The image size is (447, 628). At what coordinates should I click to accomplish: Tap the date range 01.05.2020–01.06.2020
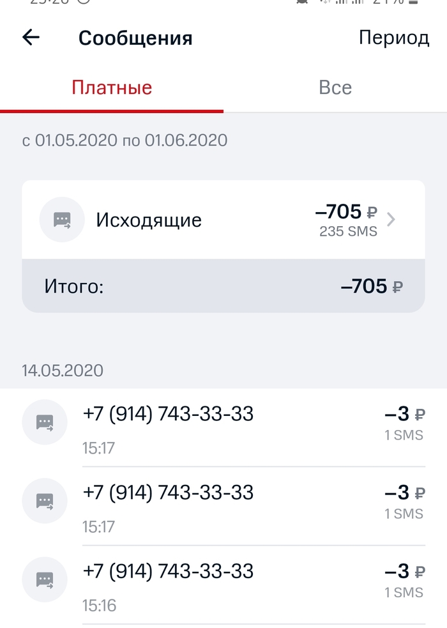(125, 140)
